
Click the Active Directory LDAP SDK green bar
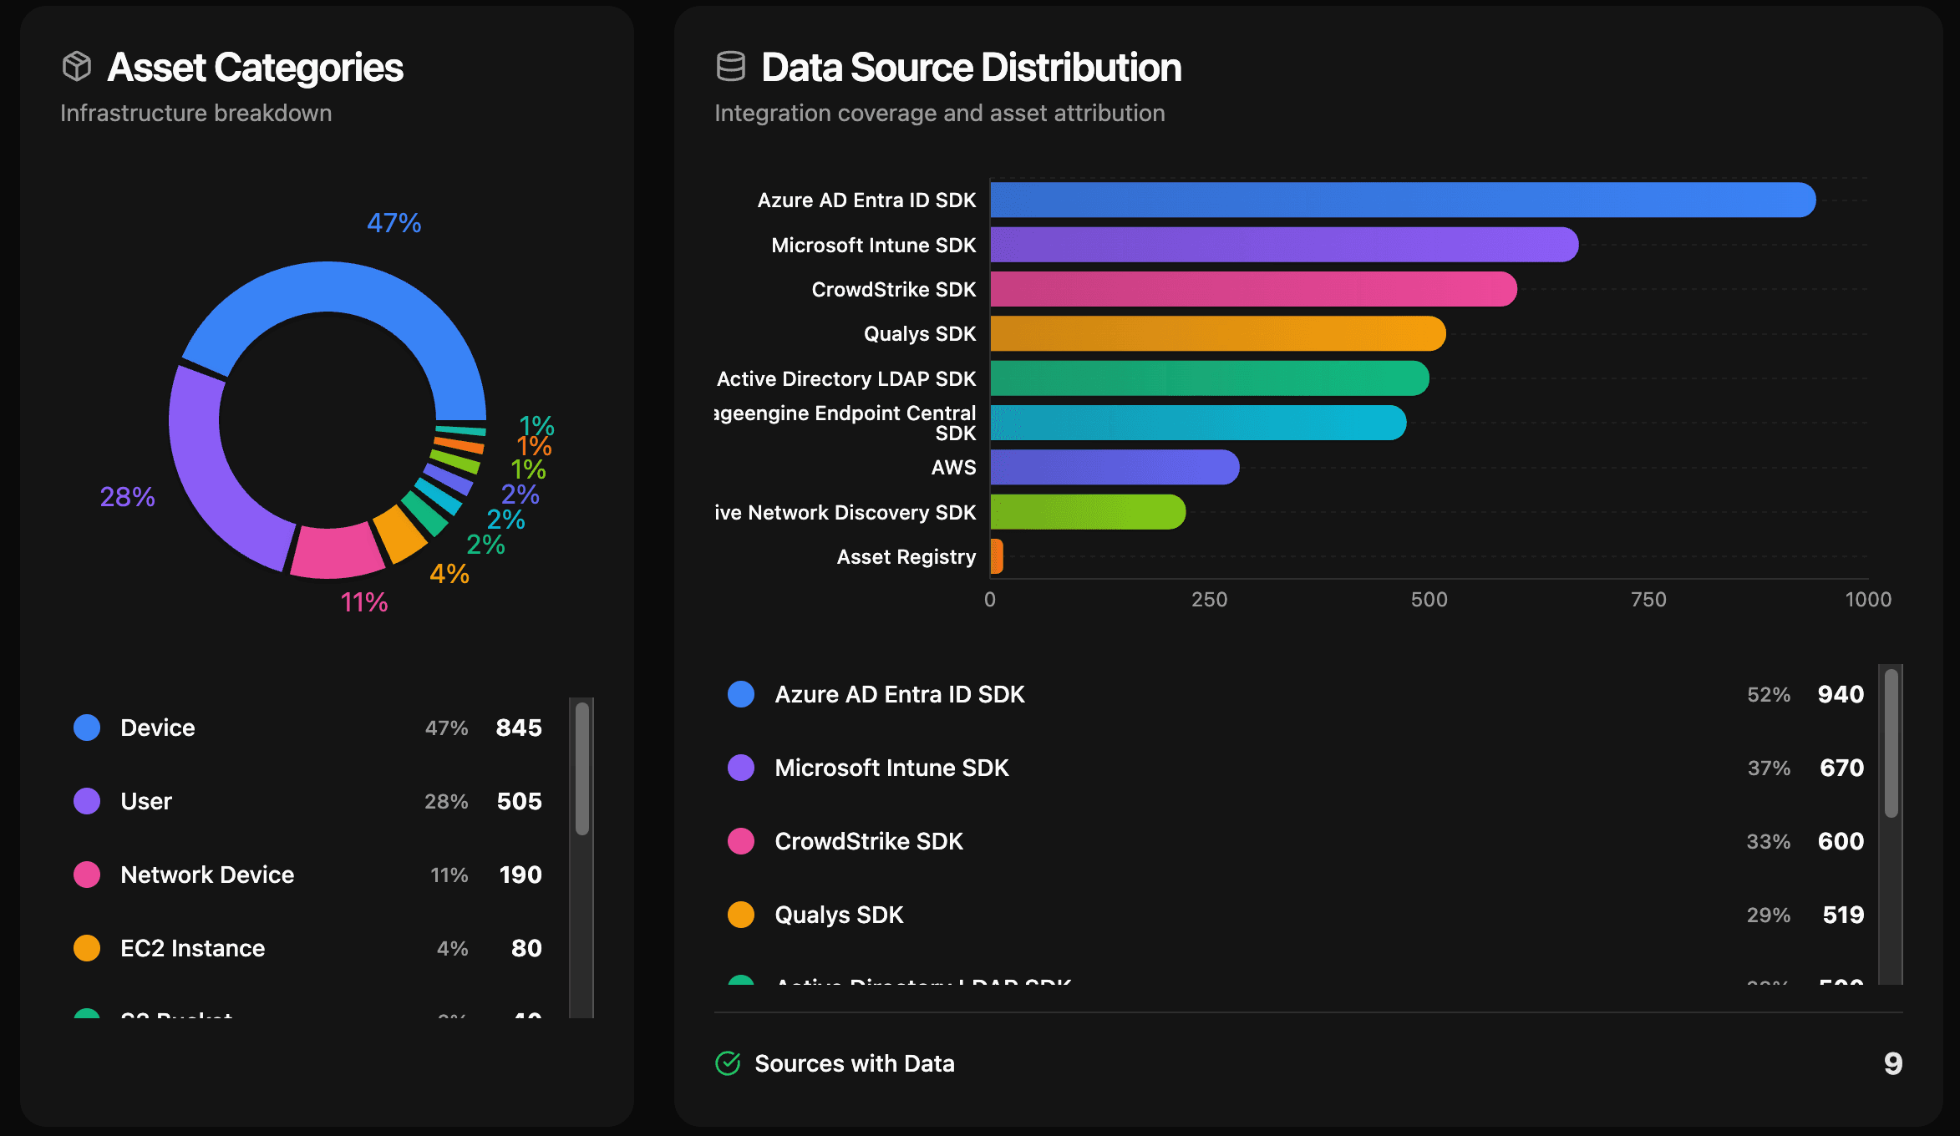pos(1210,378)
